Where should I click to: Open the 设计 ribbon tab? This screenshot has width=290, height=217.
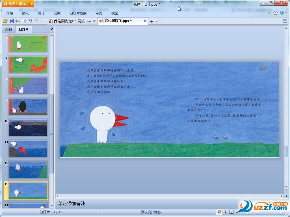click(x=41, y=13)
